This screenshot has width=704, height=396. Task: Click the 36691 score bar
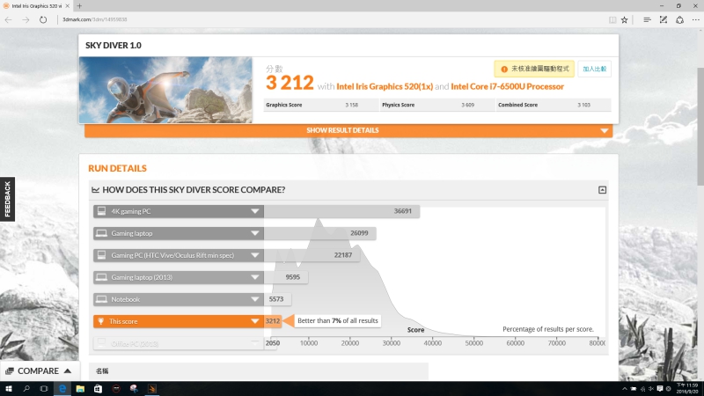pyautogui.click(x=341, y=211)
